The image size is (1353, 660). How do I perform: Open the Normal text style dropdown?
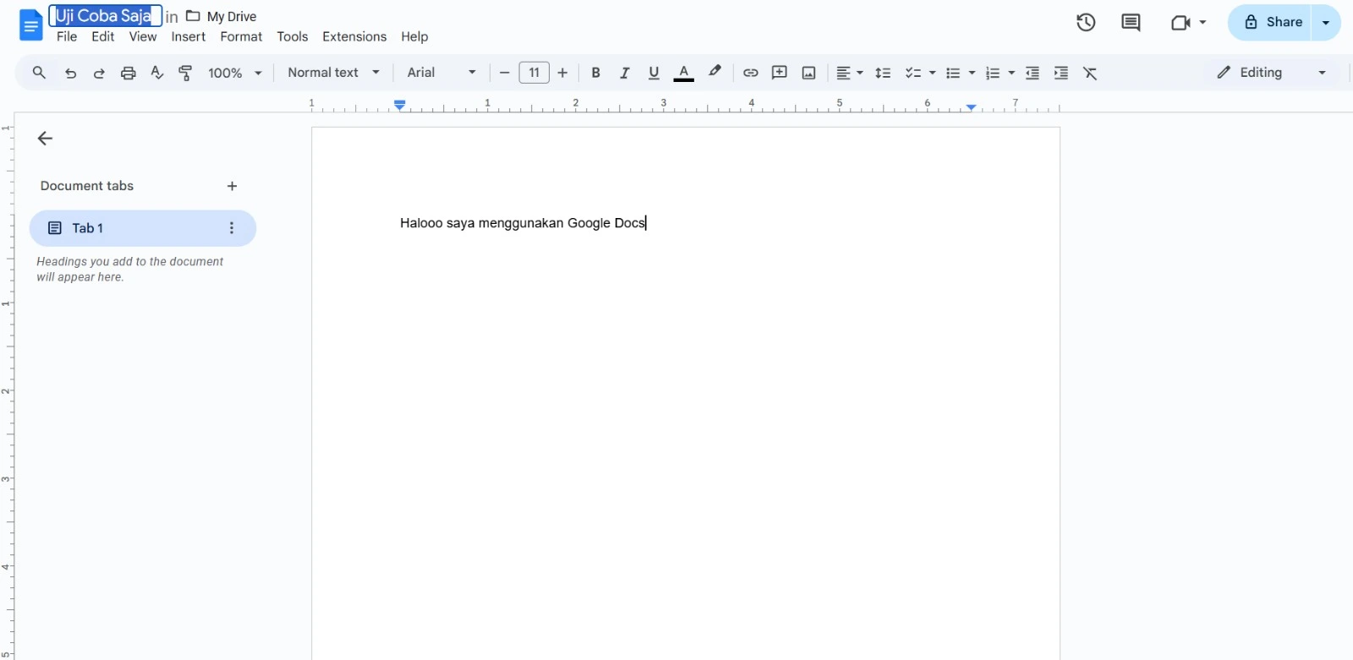tap(333, 73)
